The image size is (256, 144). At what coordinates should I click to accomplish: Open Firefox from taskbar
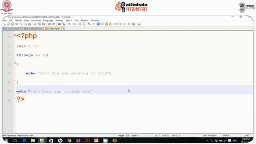(114, 140)
